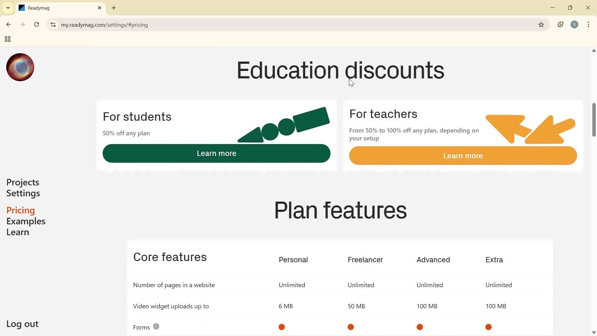This screenshot has width=597, height=336.
Task: Open the Chrome three-dot menu
Action: pos(589,25)
